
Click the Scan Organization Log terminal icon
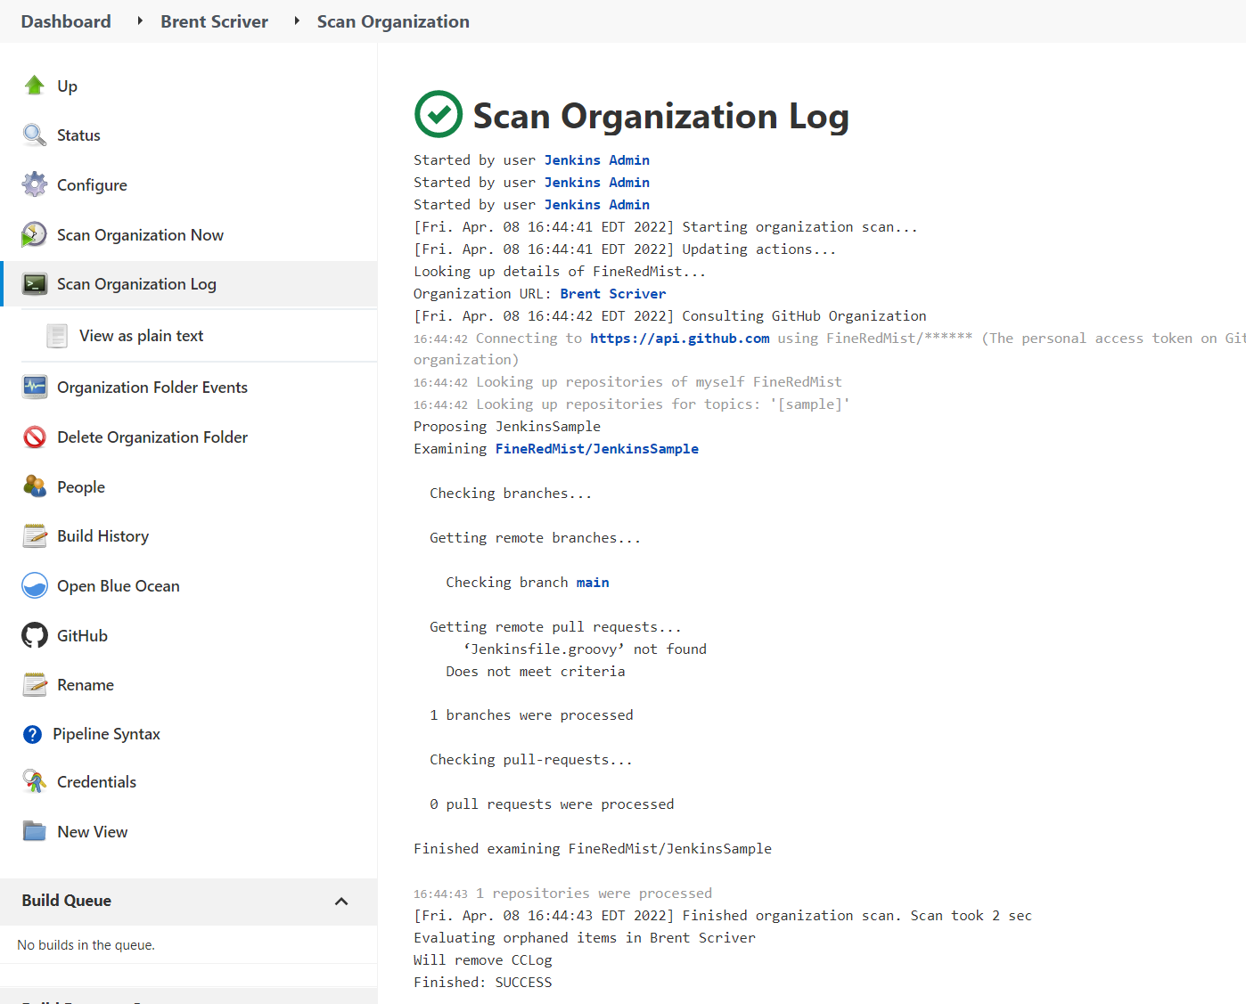(34, 284)
